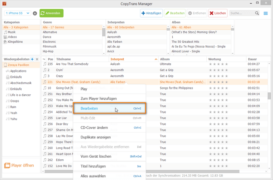This screenshot has height=180, width=273.
Task: Select Hip-Hop in the Genre list
Action: pos(72,51)
